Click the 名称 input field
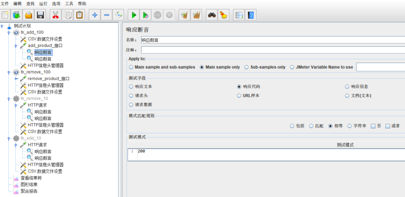405x197 pixels. point(273,40)
